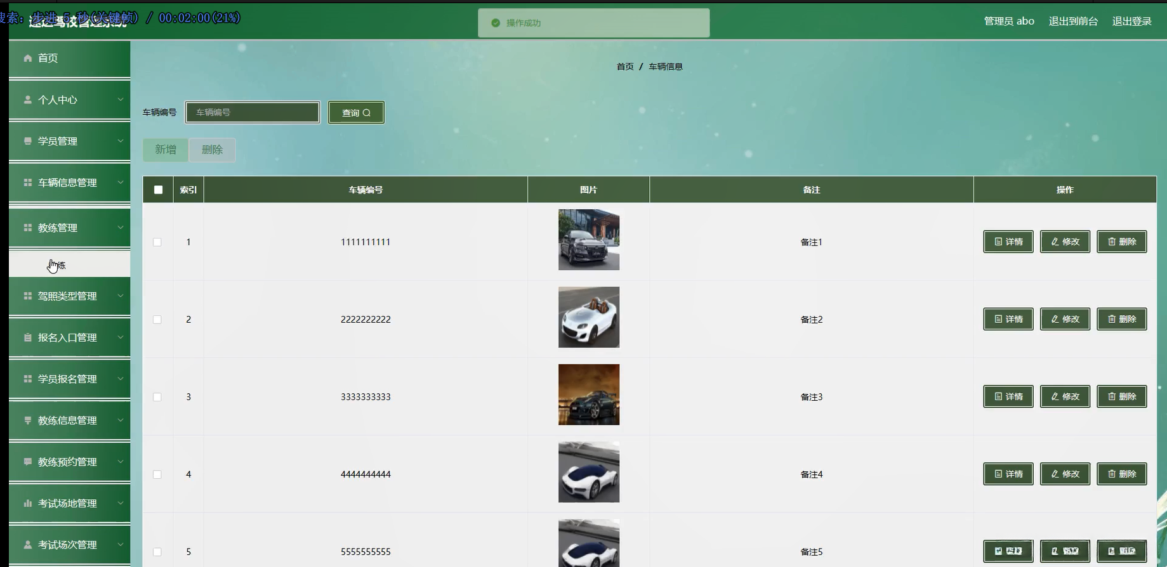Image resolution: width=1167 pixels, height=567 pixels.
Task: Click the icon beside 学员管理
Action: [x=28, y=141]
